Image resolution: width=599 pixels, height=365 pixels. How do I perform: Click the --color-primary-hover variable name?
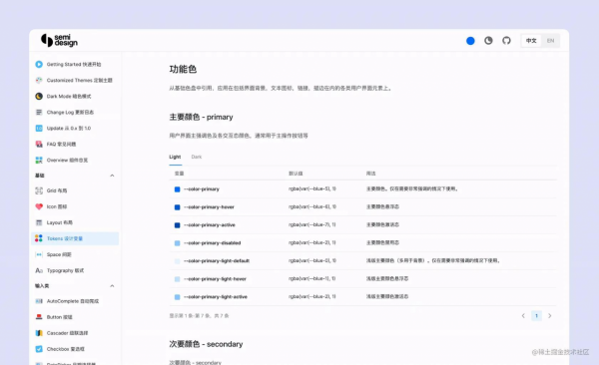pos(209,207)
